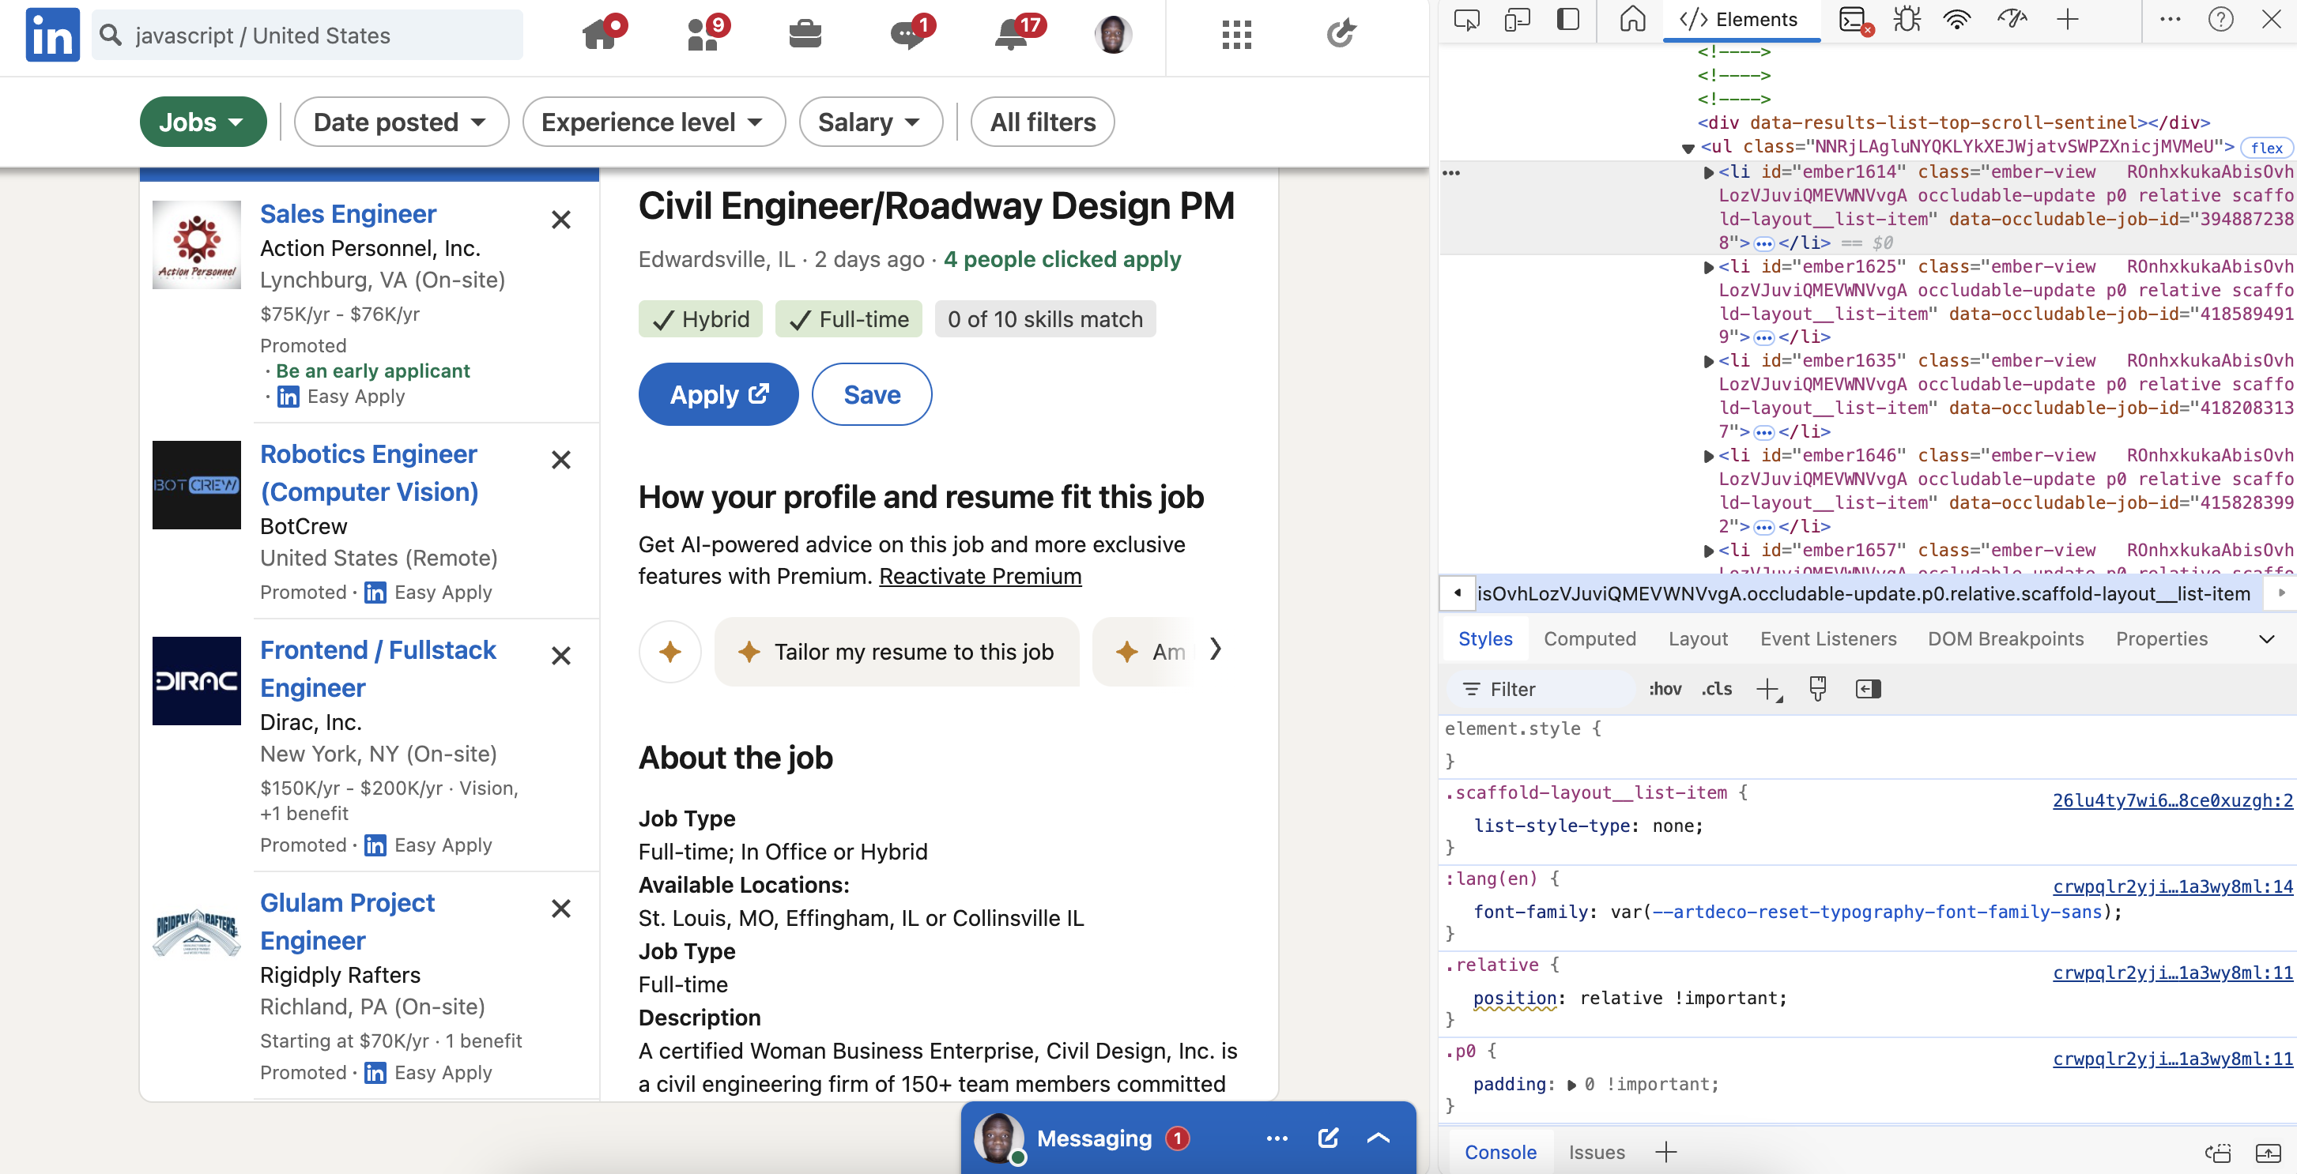
Task: Open Notifications bell icon
Action: tap(1012, 34)
